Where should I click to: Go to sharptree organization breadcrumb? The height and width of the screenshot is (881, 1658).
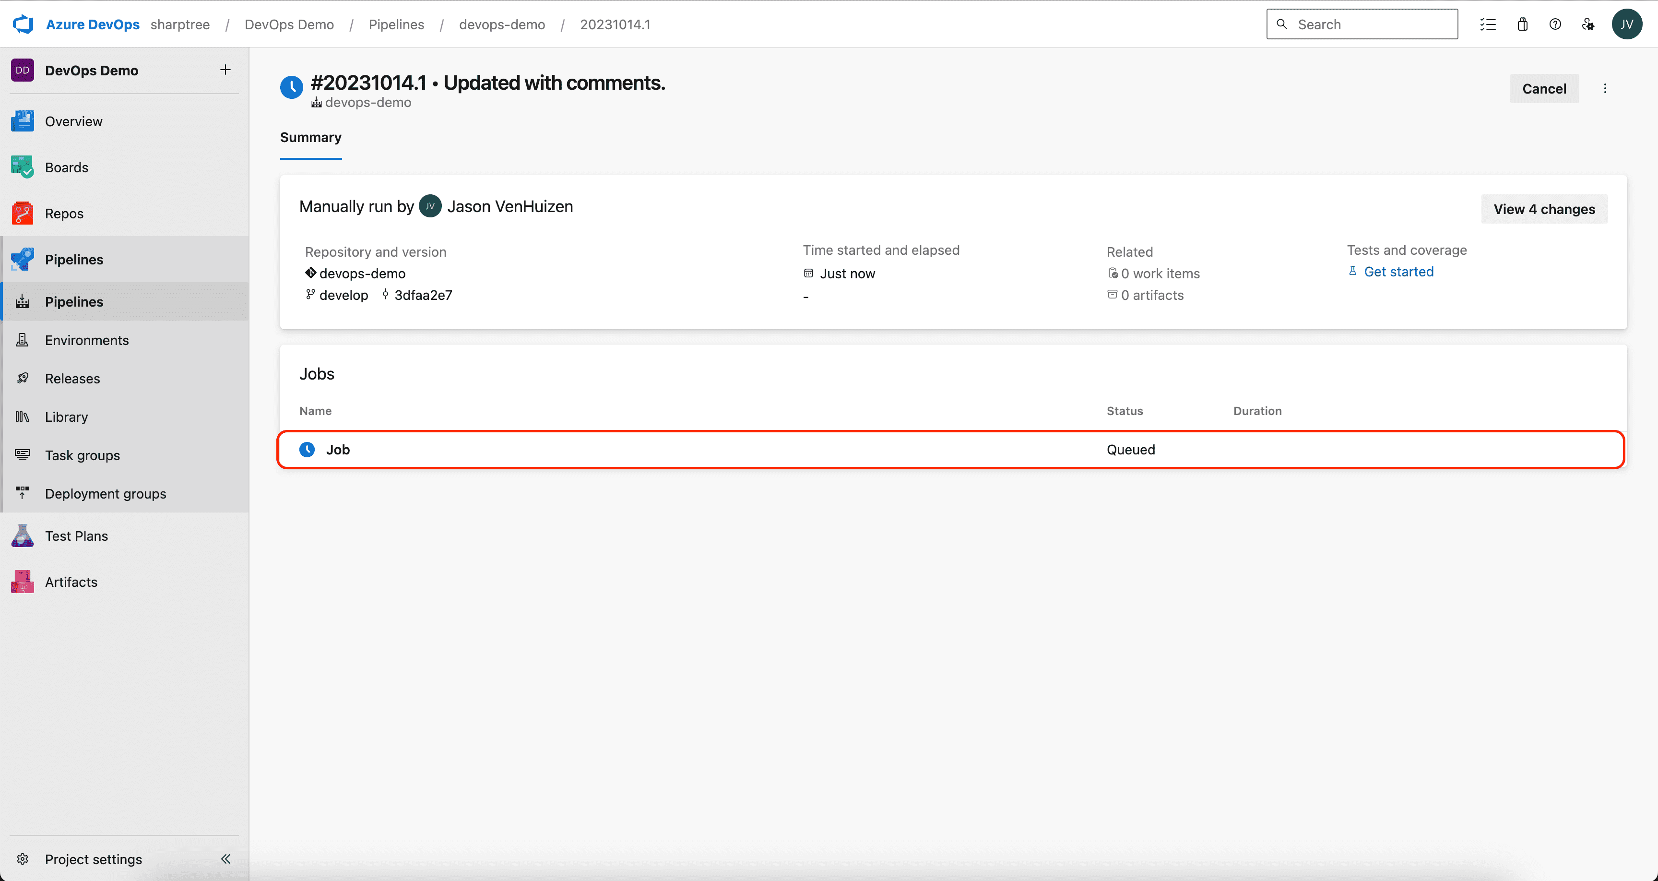(180, 24)
